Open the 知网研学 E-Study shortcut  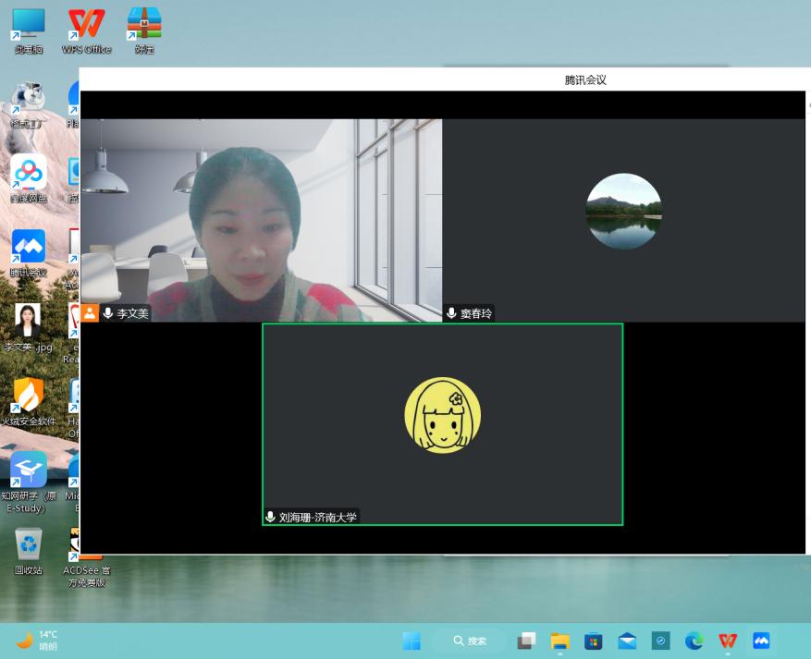tap(28, 470)
